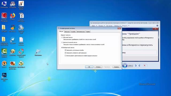The height and width of the screenshot is (96, 171).
Task: Toggle the original boot configuration checkbox
Action: point(65,56)
